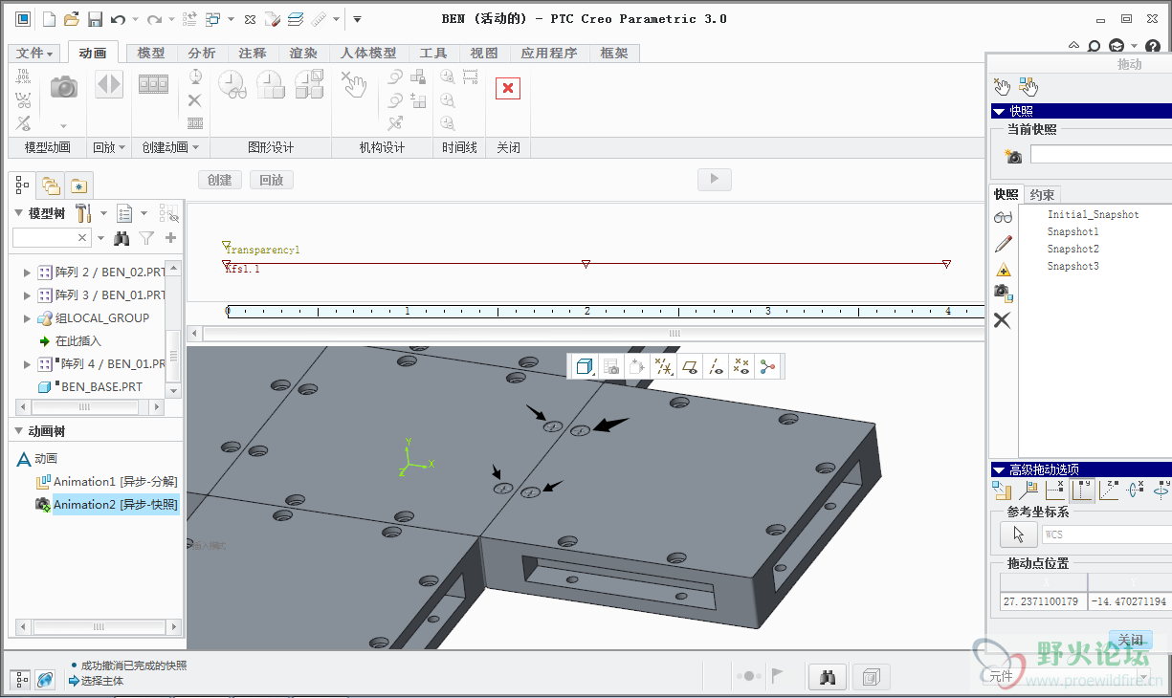Click the camera snapshot icon in ribbon

pyautogui.click(x=64, y=87)
